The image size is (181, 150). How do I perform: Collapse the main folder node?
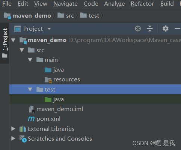click(30, 60)
